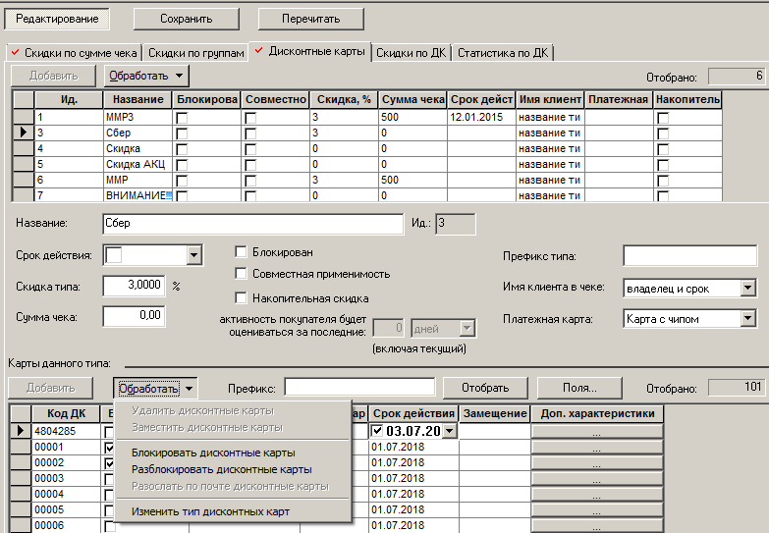
Task: Select Блокировать дисконтные карты menu entry
Action: (213, 453)
